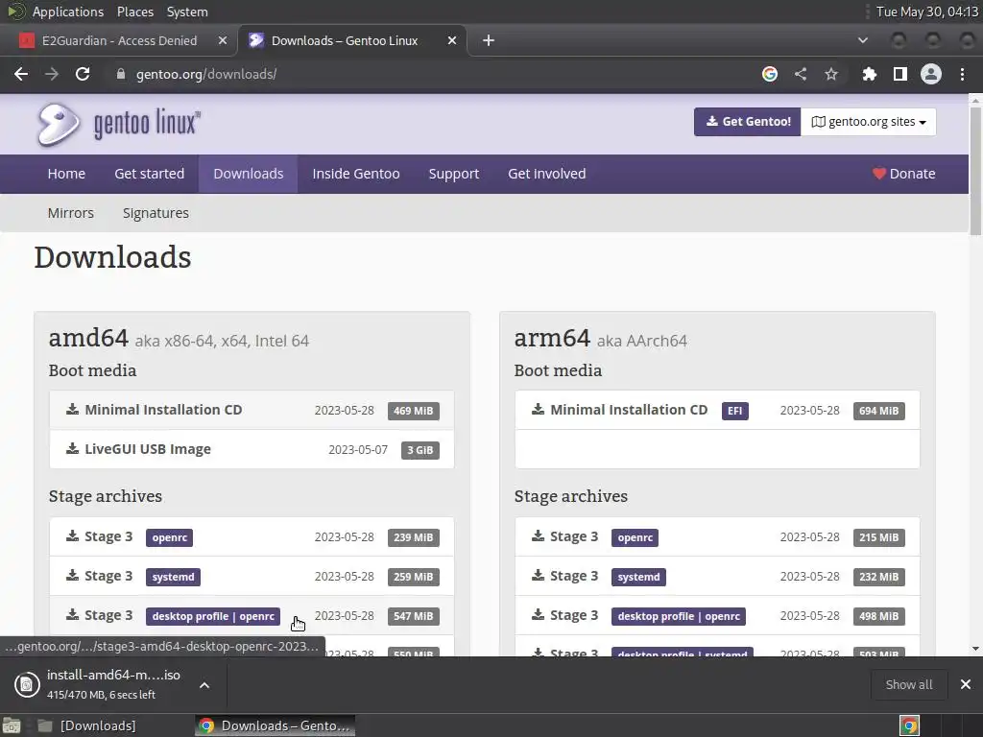
Task: Click download icon beside amd64 Stage 3 openrc
Action: (73, 536)
